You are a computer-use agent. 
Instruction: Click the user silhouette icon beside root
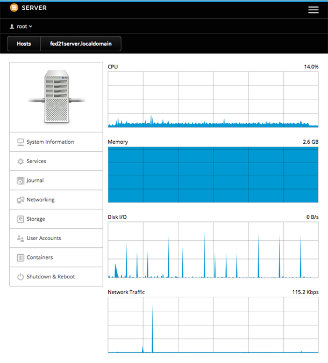[x=12, y=26]
